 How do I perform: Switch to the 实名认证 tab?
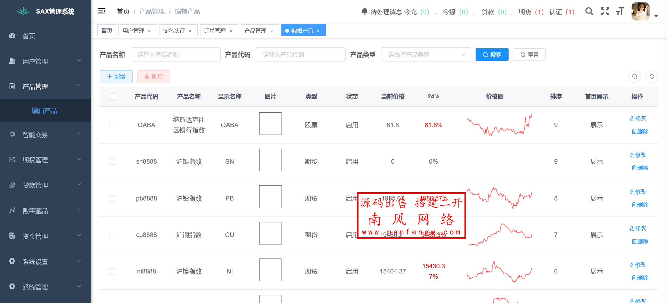(x=174, y=31)
